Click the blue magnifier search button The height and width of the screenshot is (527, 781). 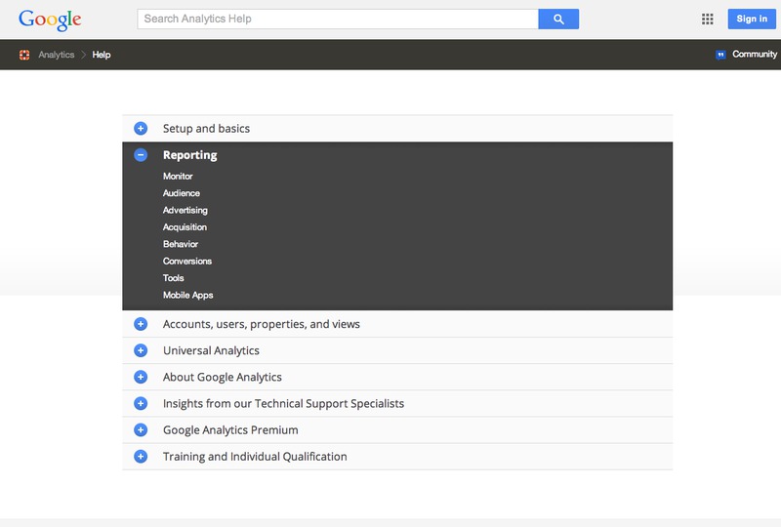(558, 19)
